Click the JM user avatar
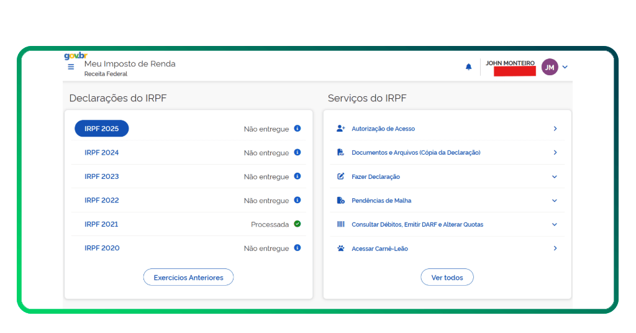636x333 pixels. click(x=550, y=67)
